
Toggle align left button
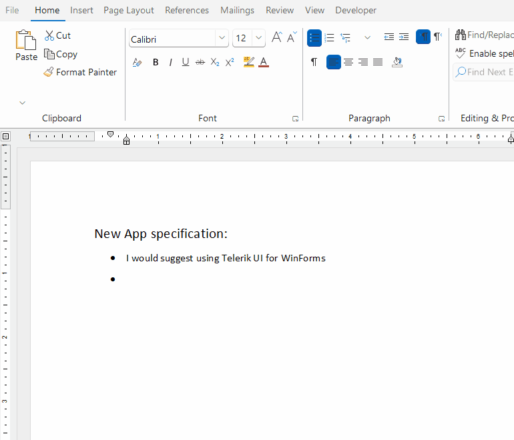coord(334,62)
